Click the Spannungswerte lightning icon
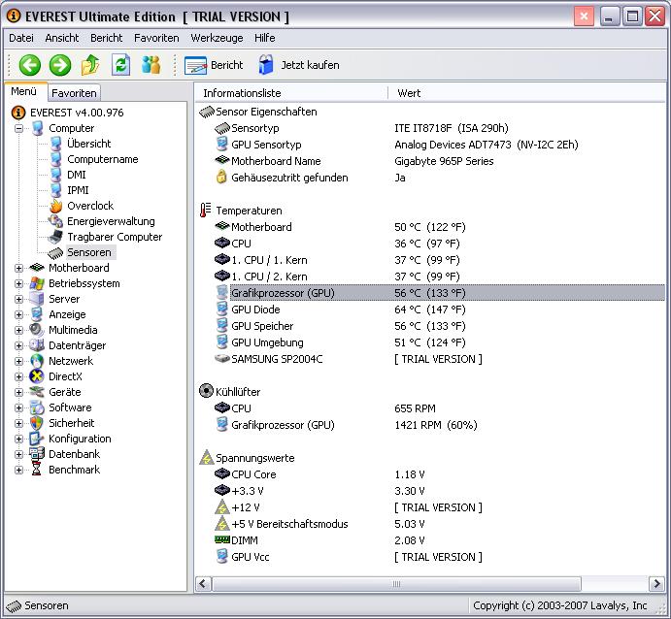This screenshot has width=671, height=619. (x=207, y=457)
